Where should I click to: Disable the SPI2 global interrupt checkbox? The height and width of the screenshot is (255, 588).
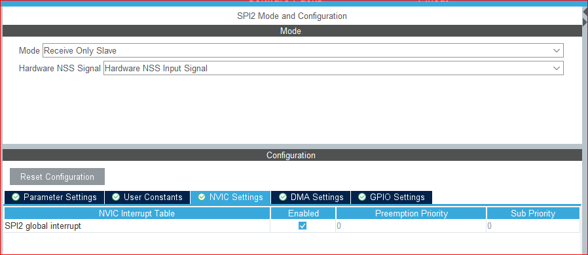coord(303,226)
